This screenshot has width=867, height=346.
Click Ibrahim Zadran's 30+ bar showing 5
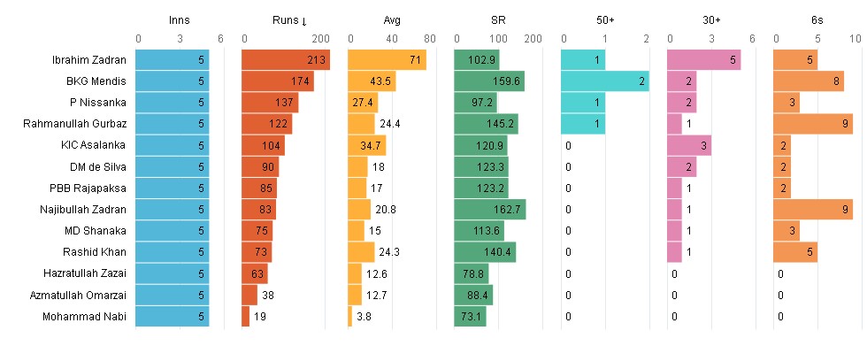coord(704,59)
